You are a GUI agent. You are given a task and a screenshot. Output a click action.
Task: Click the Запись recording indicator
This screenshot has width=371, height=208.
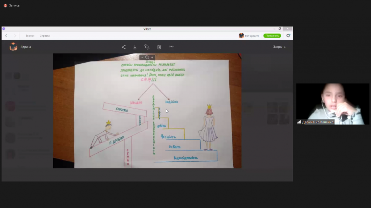[x=12, y=5]
